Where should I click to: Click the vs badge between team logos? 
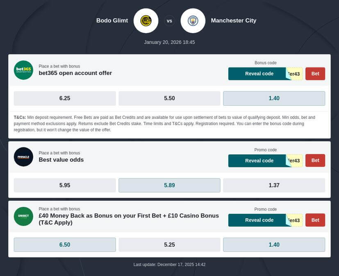click(x=169, y=20)
